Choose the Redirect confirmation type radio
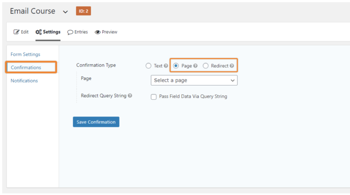The image size is (350, 195). (x=205, y=66)
